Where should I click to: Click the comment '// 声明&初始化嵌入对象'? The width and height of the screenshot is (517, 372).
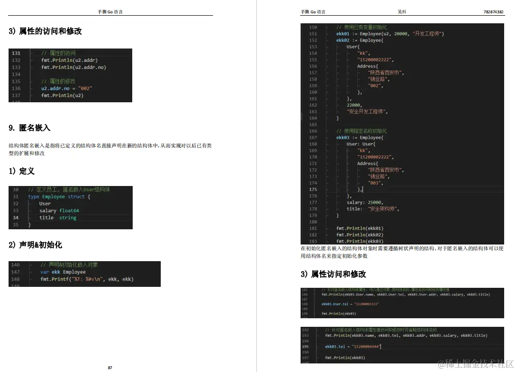tap(69, 265)
